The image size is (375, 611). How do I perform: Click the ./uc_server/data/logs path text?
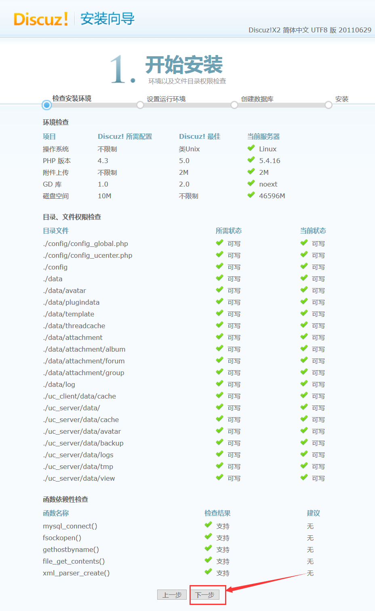(x=78, y=455)
